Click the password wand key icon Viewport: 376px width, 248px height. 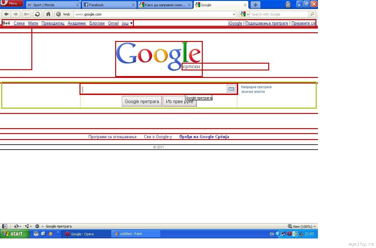click(26, 14)
